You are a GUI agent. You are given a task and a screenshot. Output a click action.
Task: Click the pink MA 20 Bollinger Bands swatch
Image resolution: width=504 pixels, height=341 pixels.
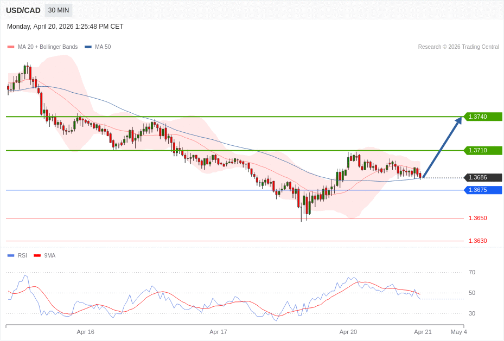pyautogui.click(x=11, y=47)
